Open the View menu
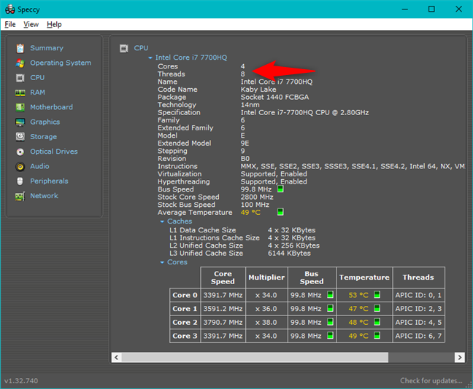Screen dimensions: 473x389 (x=31, y=24)
